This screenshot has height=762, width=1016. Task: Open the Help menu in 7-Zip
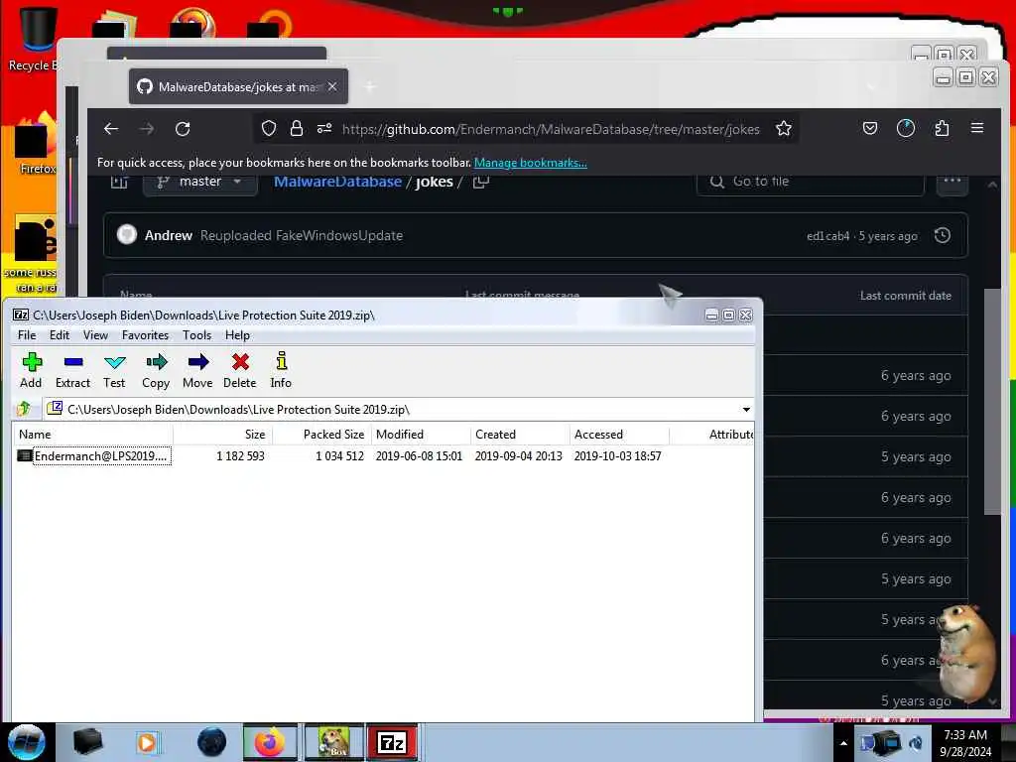(x=237, y=335)
